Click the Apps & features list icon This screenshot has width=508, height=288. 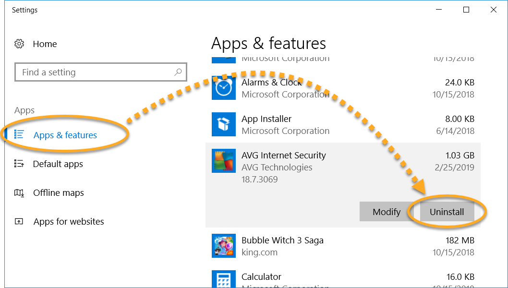[19, 134]
